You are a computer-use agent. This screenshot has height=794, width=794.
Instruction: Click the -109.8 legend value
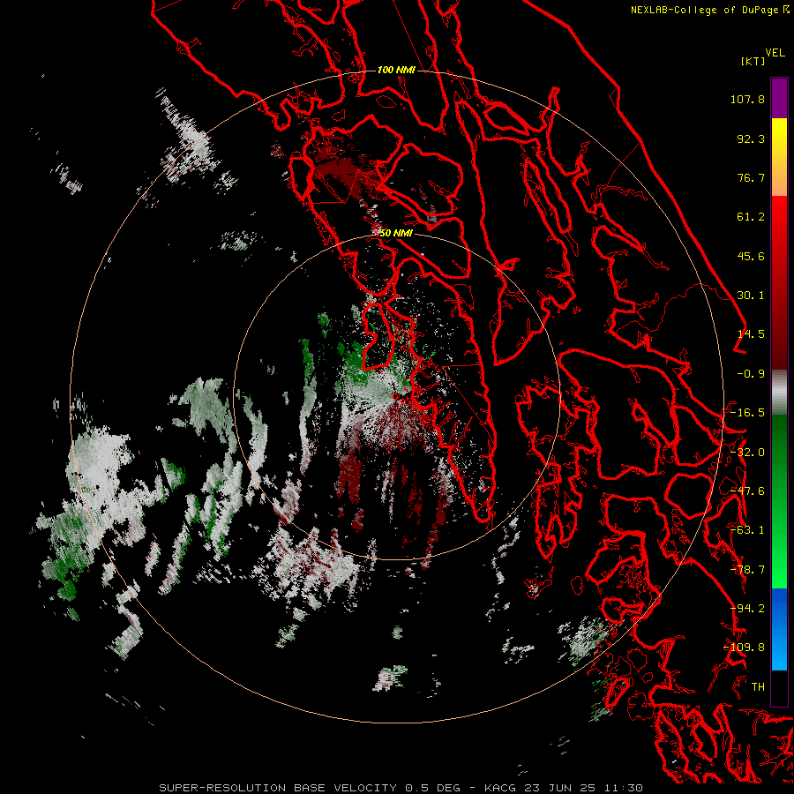tap(745, 648)
